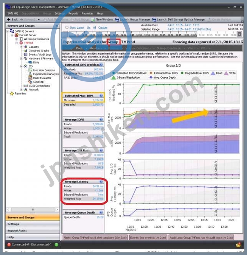Screen dimensions: 247x255
Task: Advance timeline with right arrow button
Action: pyautogui.click(x=239, y=34)
